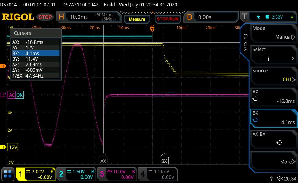Adjust the AX position -16.8ms field
The image size is (298, 183).
coord(274,97)
